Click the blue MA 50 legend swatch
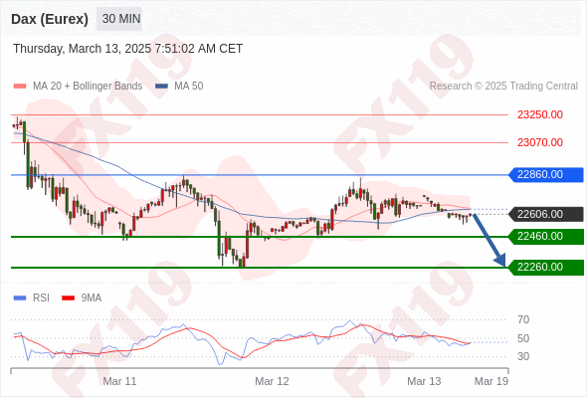 pyautogui.click(x=161, y=87)
